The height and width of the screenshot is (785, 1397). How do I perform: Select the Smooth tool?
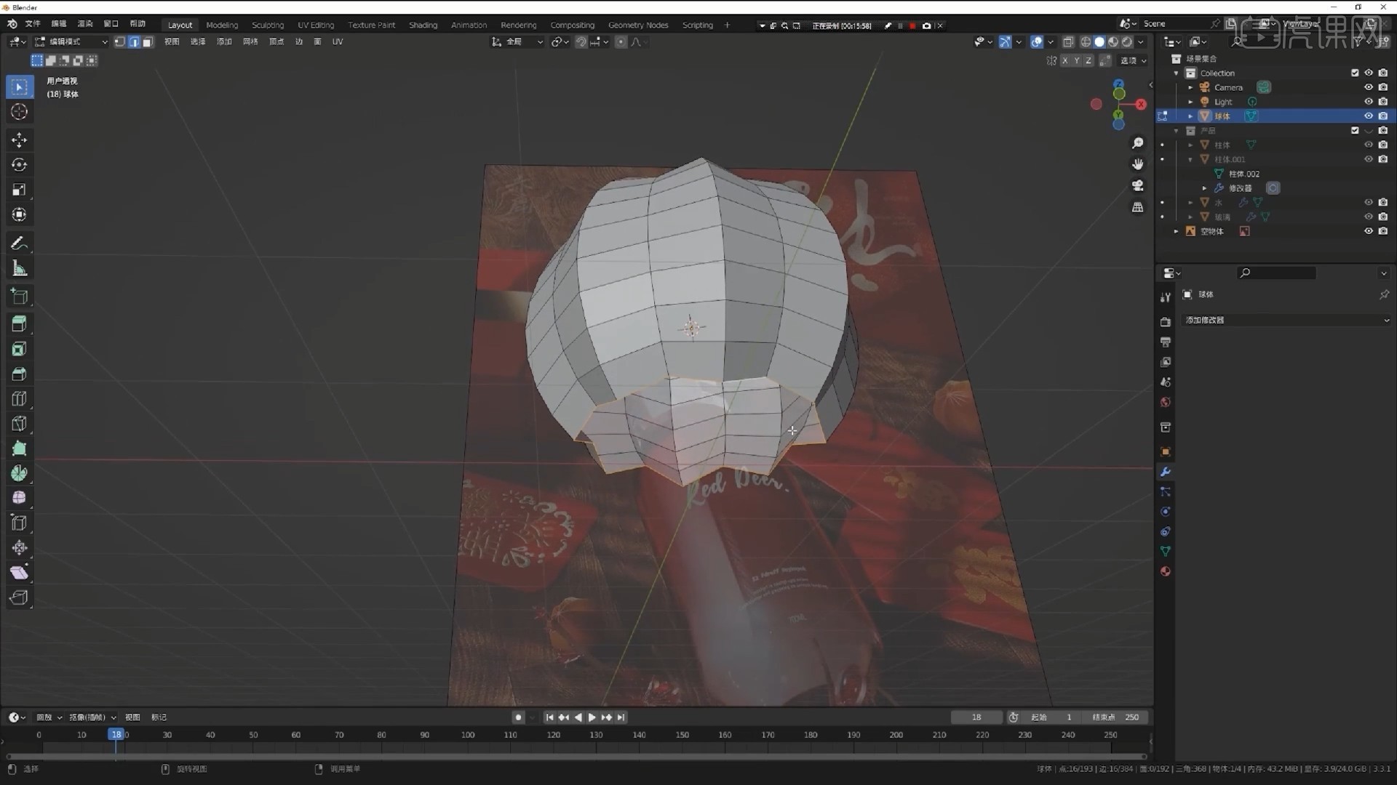pos(20,499)
